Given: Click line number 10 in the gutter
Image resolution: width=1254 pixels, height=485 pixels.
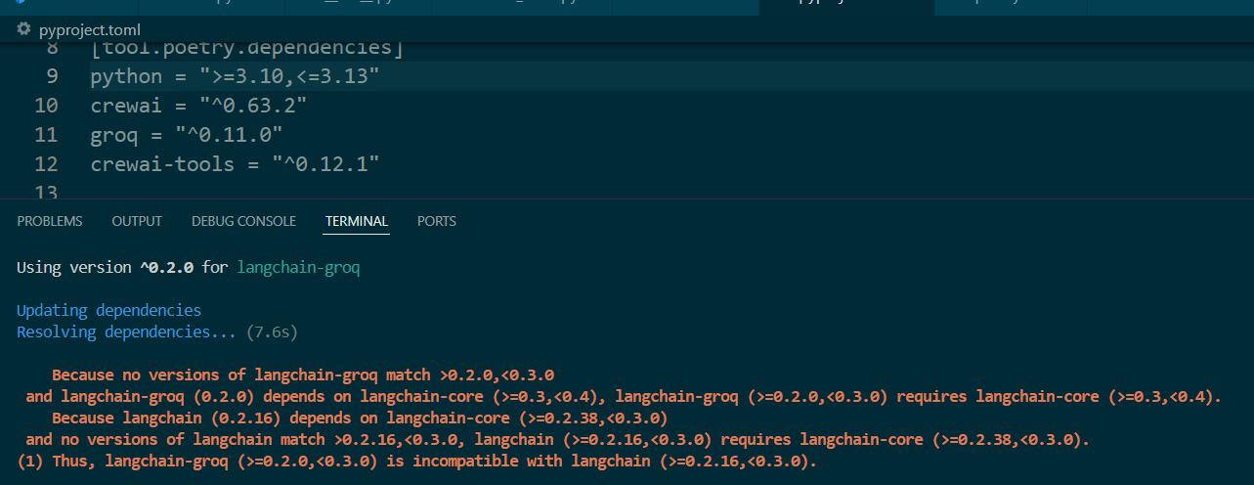Looking at the screenshot, I should pyautogui.click(x=46, y=106).
